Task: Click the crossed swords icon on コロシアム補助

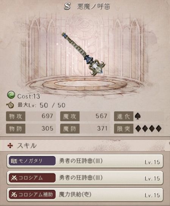Action: pyautogui.click(x=14, y=195)
